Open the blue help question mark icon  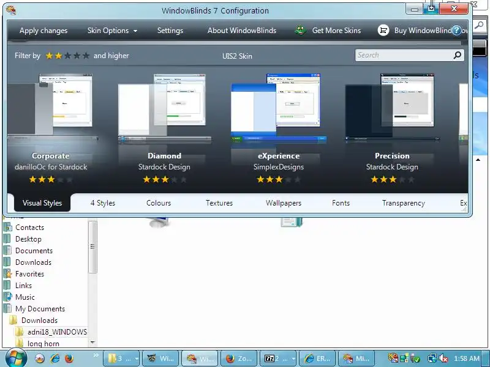pos(456,30)
